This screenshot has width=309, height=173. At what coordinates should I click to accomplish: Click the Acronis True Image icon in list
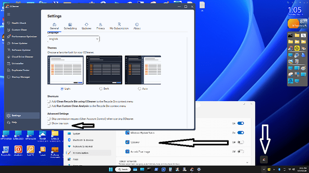tap(127, 152)
